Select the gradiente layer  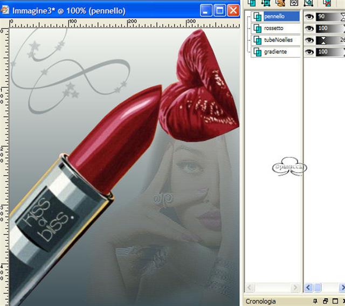pyautogui.click(x=275, y=52)
